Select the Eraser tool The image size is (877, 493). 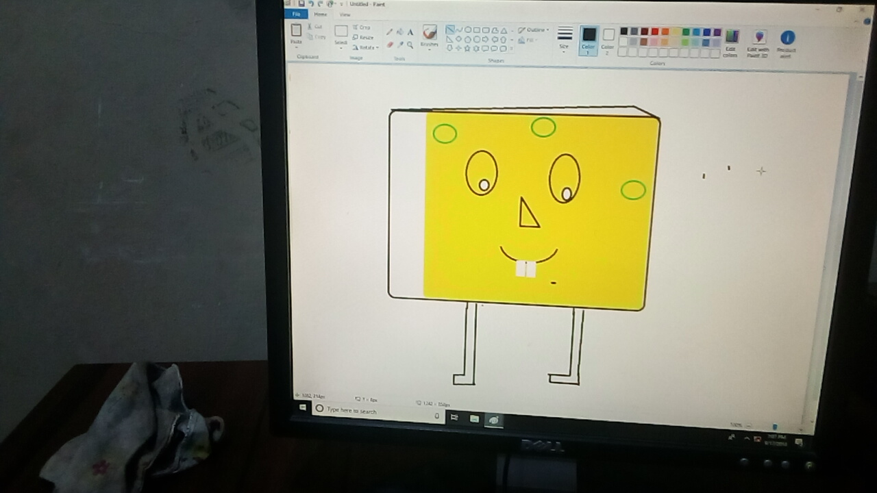point(390,45)
